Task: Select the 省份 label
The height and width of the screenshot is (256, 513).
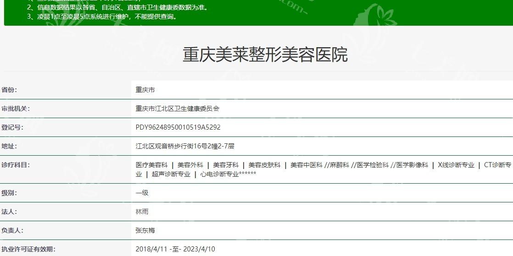Action: (x=9, y=90)
